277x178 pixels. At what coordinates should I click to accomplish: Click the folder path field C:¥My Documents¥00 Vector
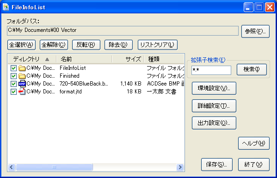coord(123,31)
